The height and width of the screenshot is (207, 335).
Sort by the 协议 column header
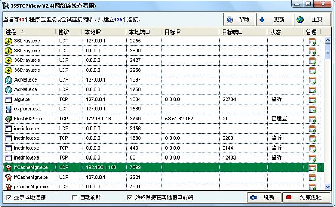69,32
